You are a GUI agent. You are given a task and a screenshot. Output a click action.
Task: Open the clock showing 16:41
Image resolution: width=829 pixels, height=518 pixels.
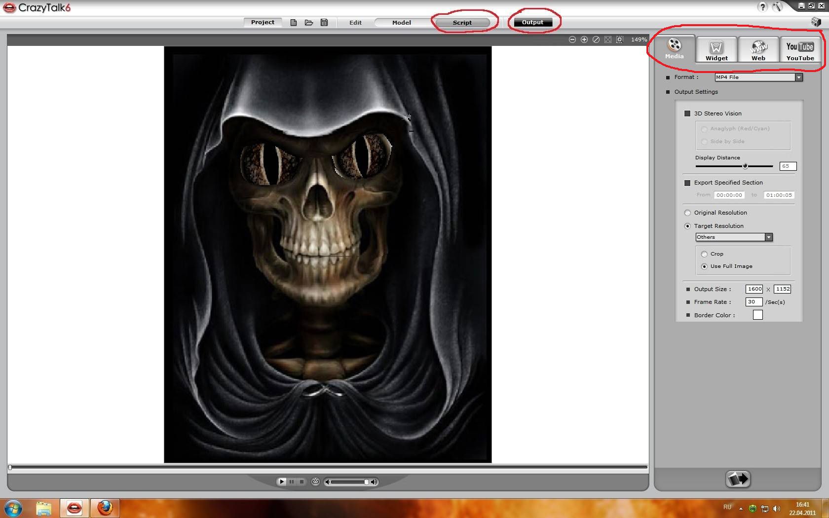[x=802, y=509]
